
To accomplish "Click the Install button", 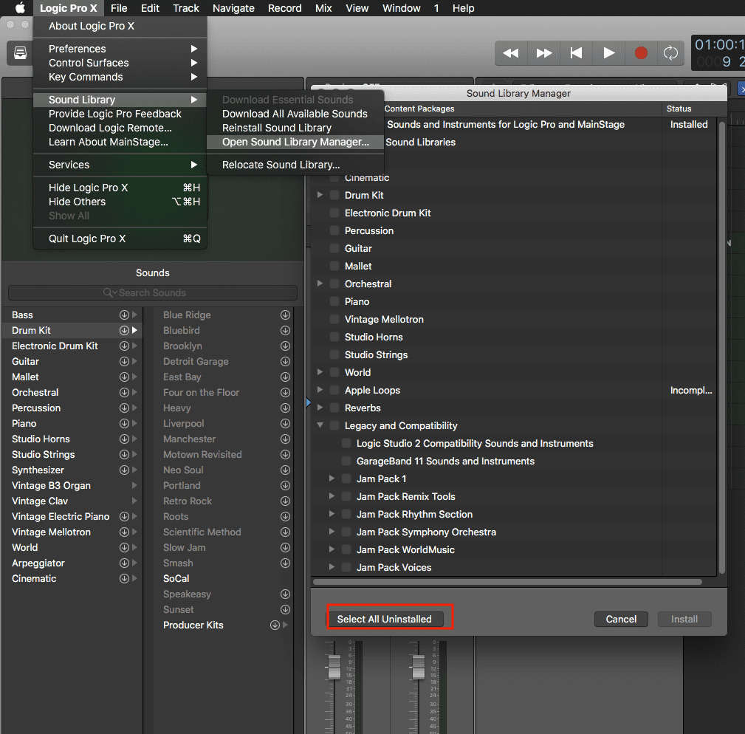I will coord(684,619).
